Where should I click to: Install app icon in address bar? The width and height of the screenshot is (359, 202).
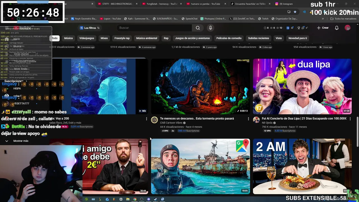289,12
